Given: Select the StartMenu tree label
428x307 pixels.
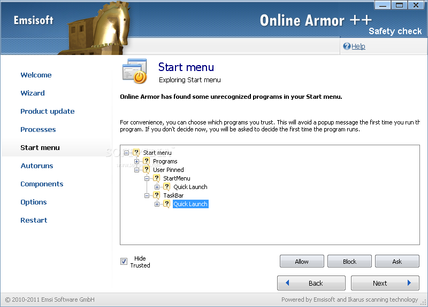Looking at the screenshot, I should [177, 178].
